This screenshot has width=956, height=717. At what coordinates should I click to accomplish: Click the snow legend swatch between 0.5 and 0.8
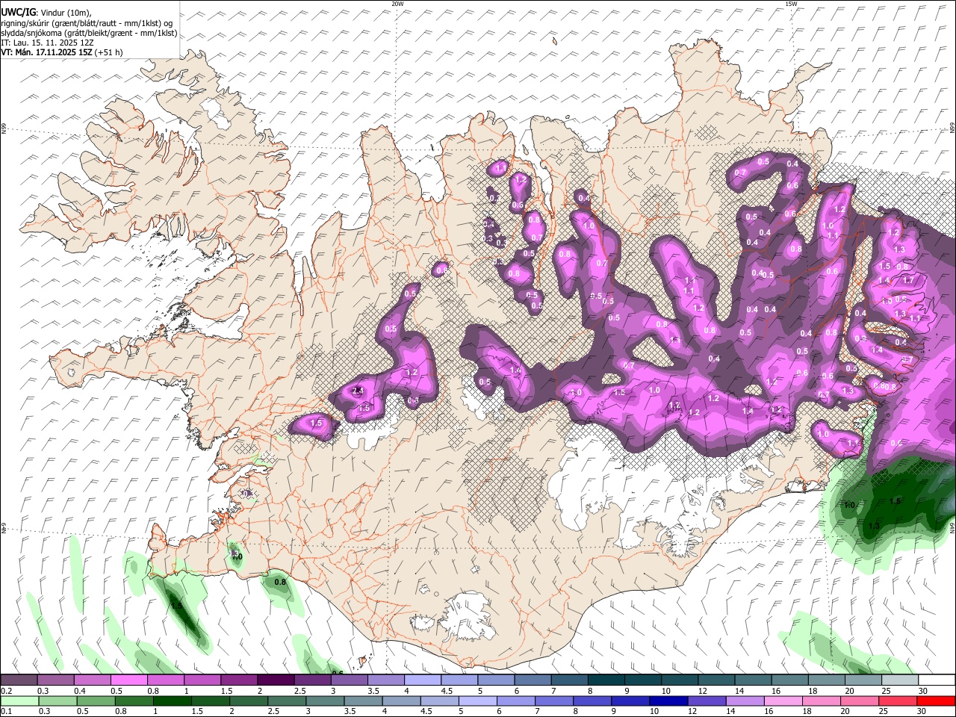tap(129, 680)
